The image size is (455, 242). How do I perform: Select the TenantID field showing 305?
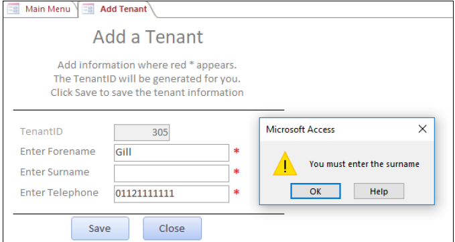(141, 132)
